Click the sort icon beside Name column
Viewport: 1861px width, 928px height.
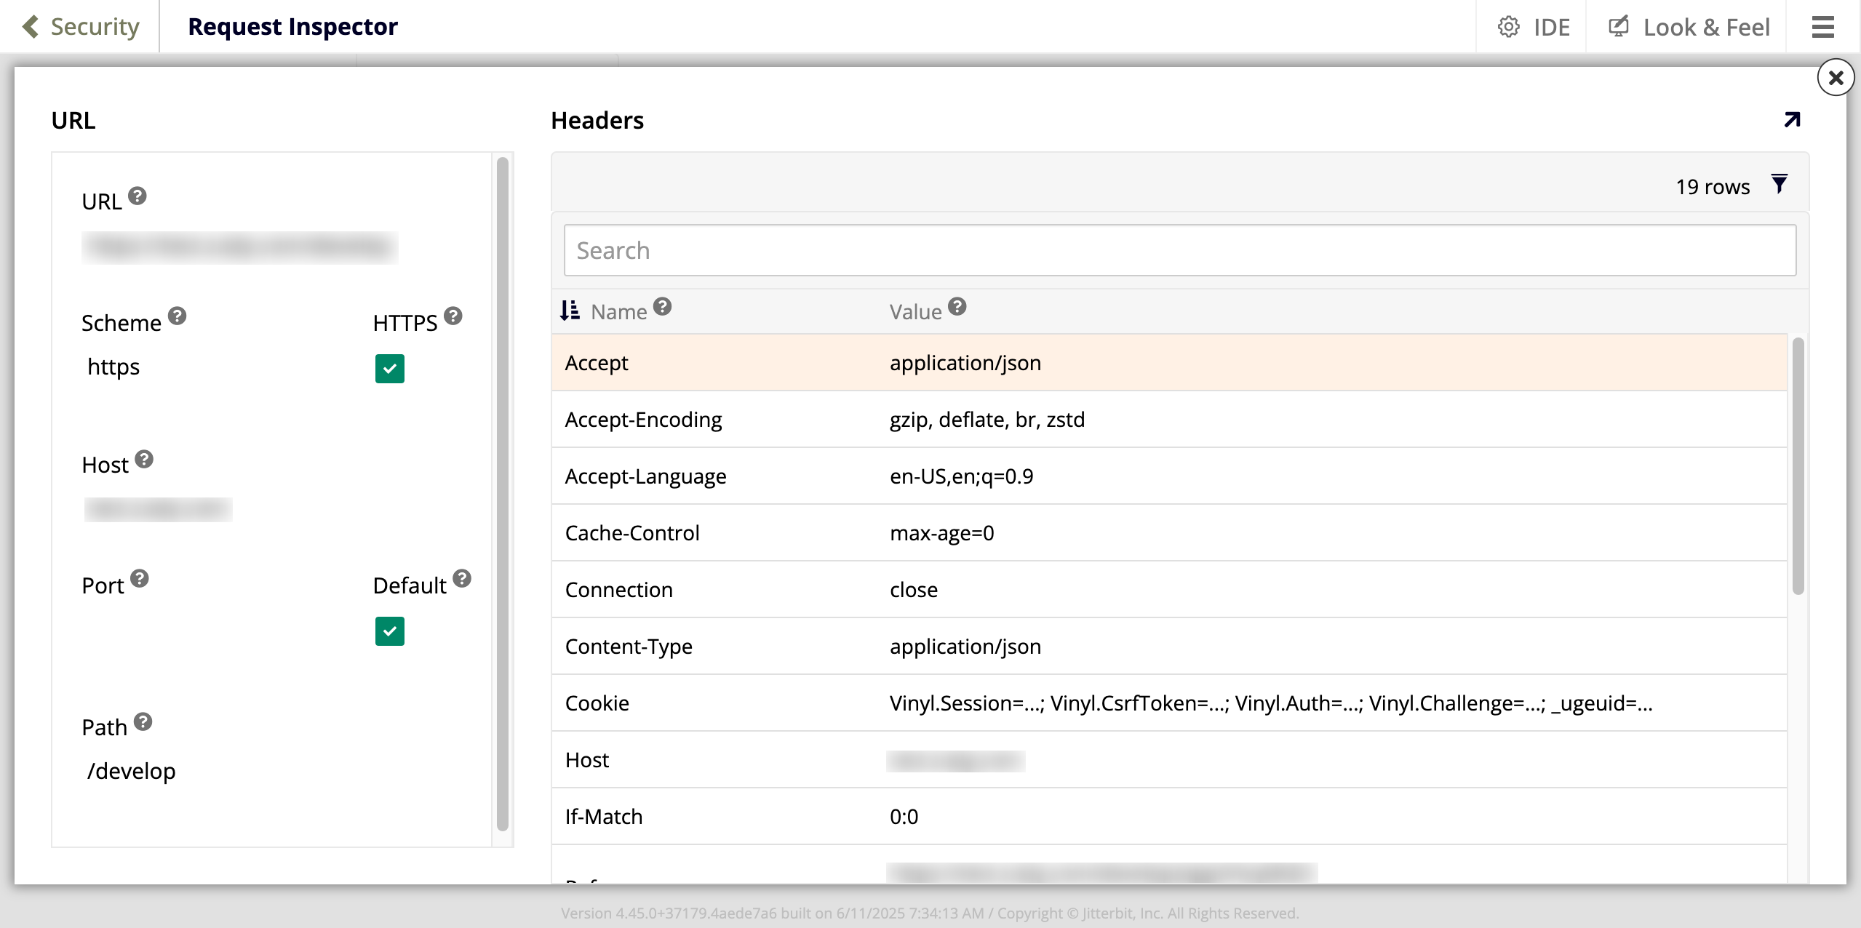pyautogui.click(x=570, y=311)
